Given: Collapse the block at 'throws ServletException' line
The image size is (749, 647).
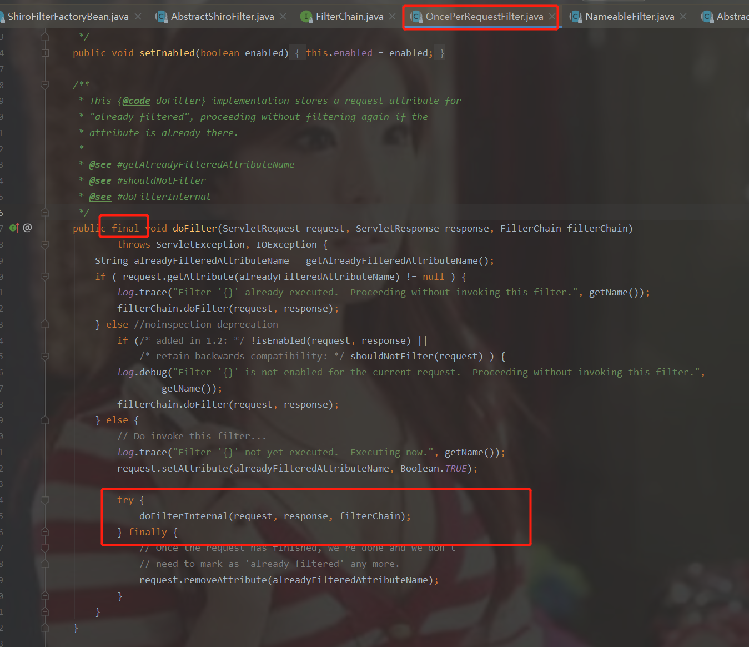Looking at the screenshot, I should pos(45,244).
